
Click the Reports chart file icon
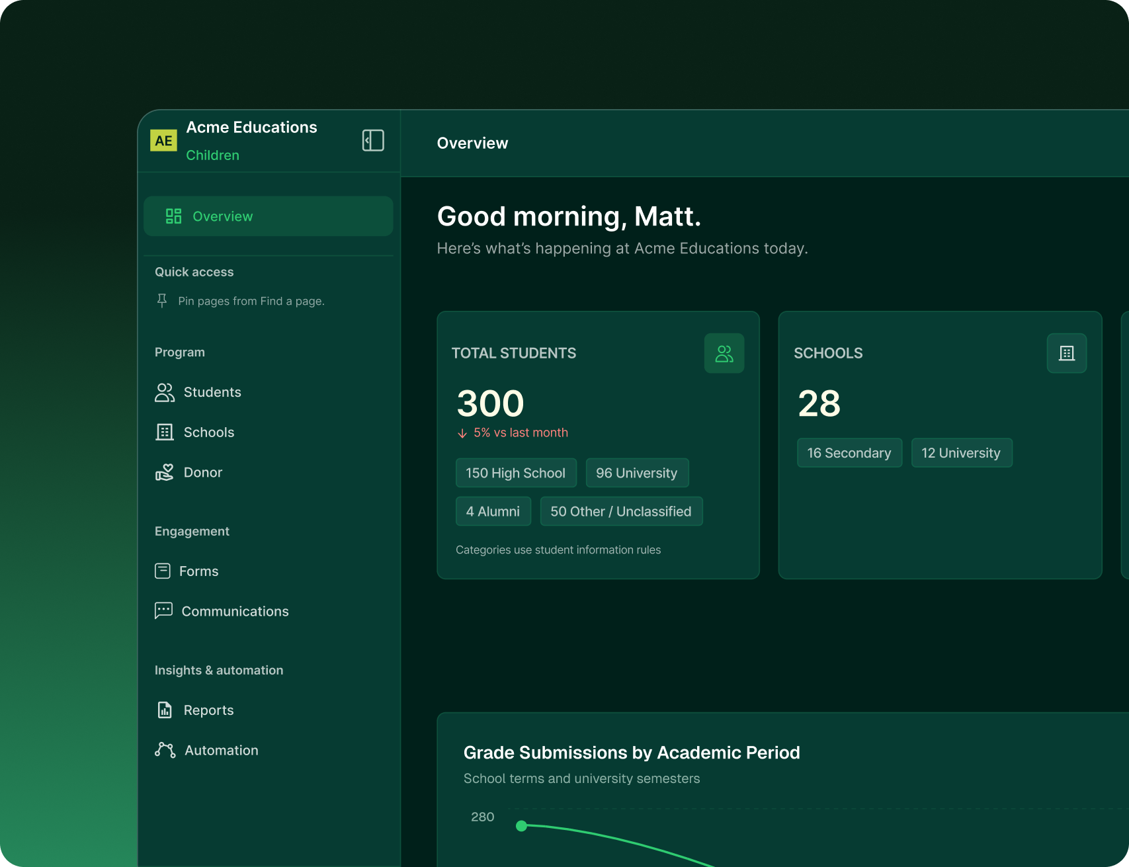(165, 710)
